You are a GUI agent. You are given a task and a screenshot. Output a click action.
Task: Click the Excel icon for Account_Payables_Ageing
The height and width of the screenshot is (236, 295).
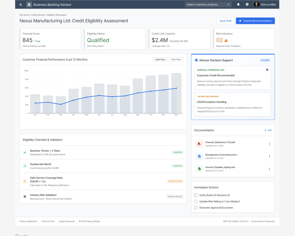click(199, 169)
